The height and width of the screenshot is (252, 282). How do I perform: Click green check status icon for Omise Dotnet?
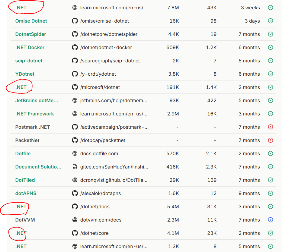(271, 21)
